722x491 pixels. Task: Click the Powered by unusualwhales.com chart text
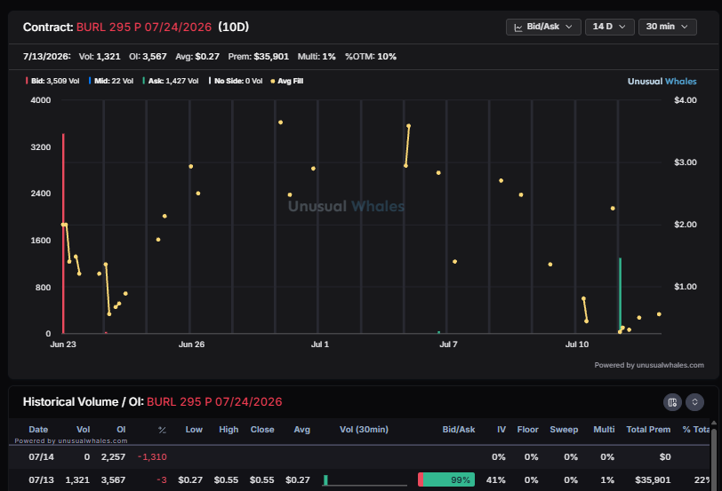[649, 365]
